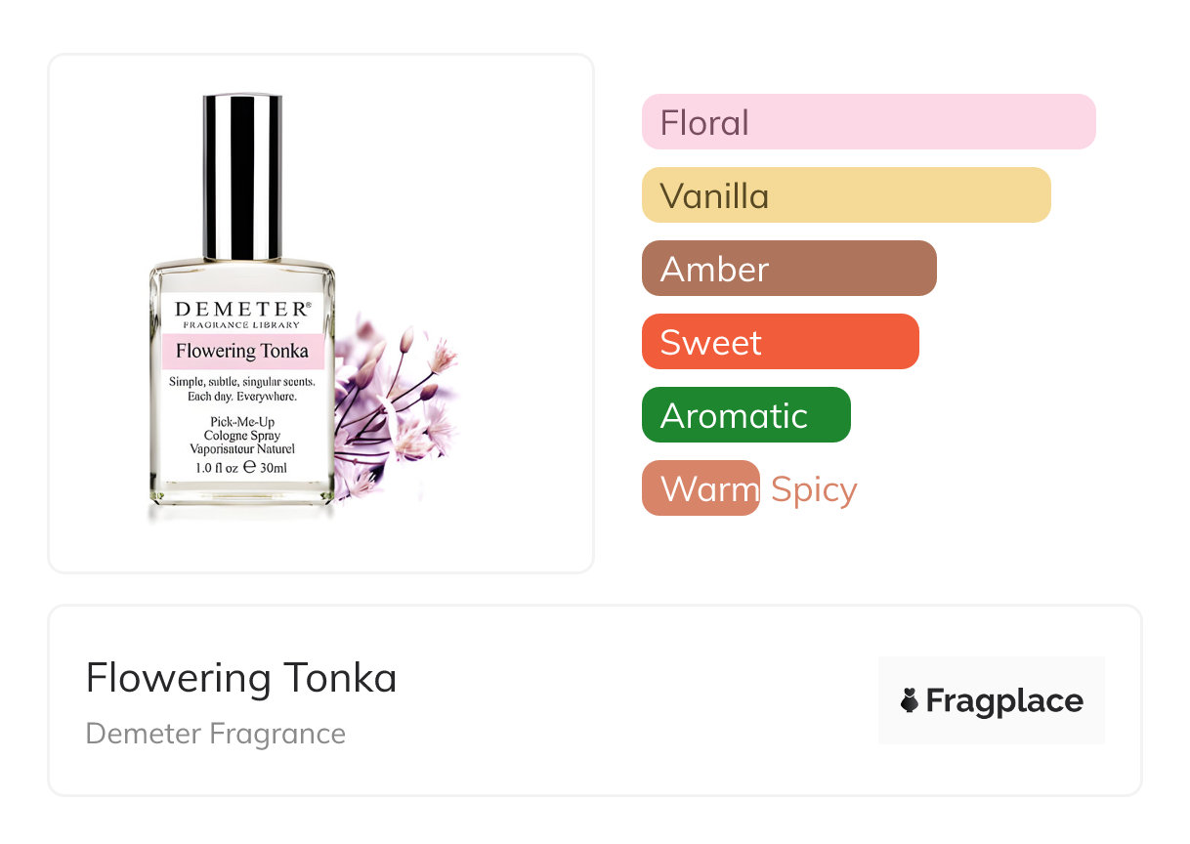This screenshot has width=1190, height=844.
Task: Click the DEMETER name on bottle
Action: [x=242, y=309]
